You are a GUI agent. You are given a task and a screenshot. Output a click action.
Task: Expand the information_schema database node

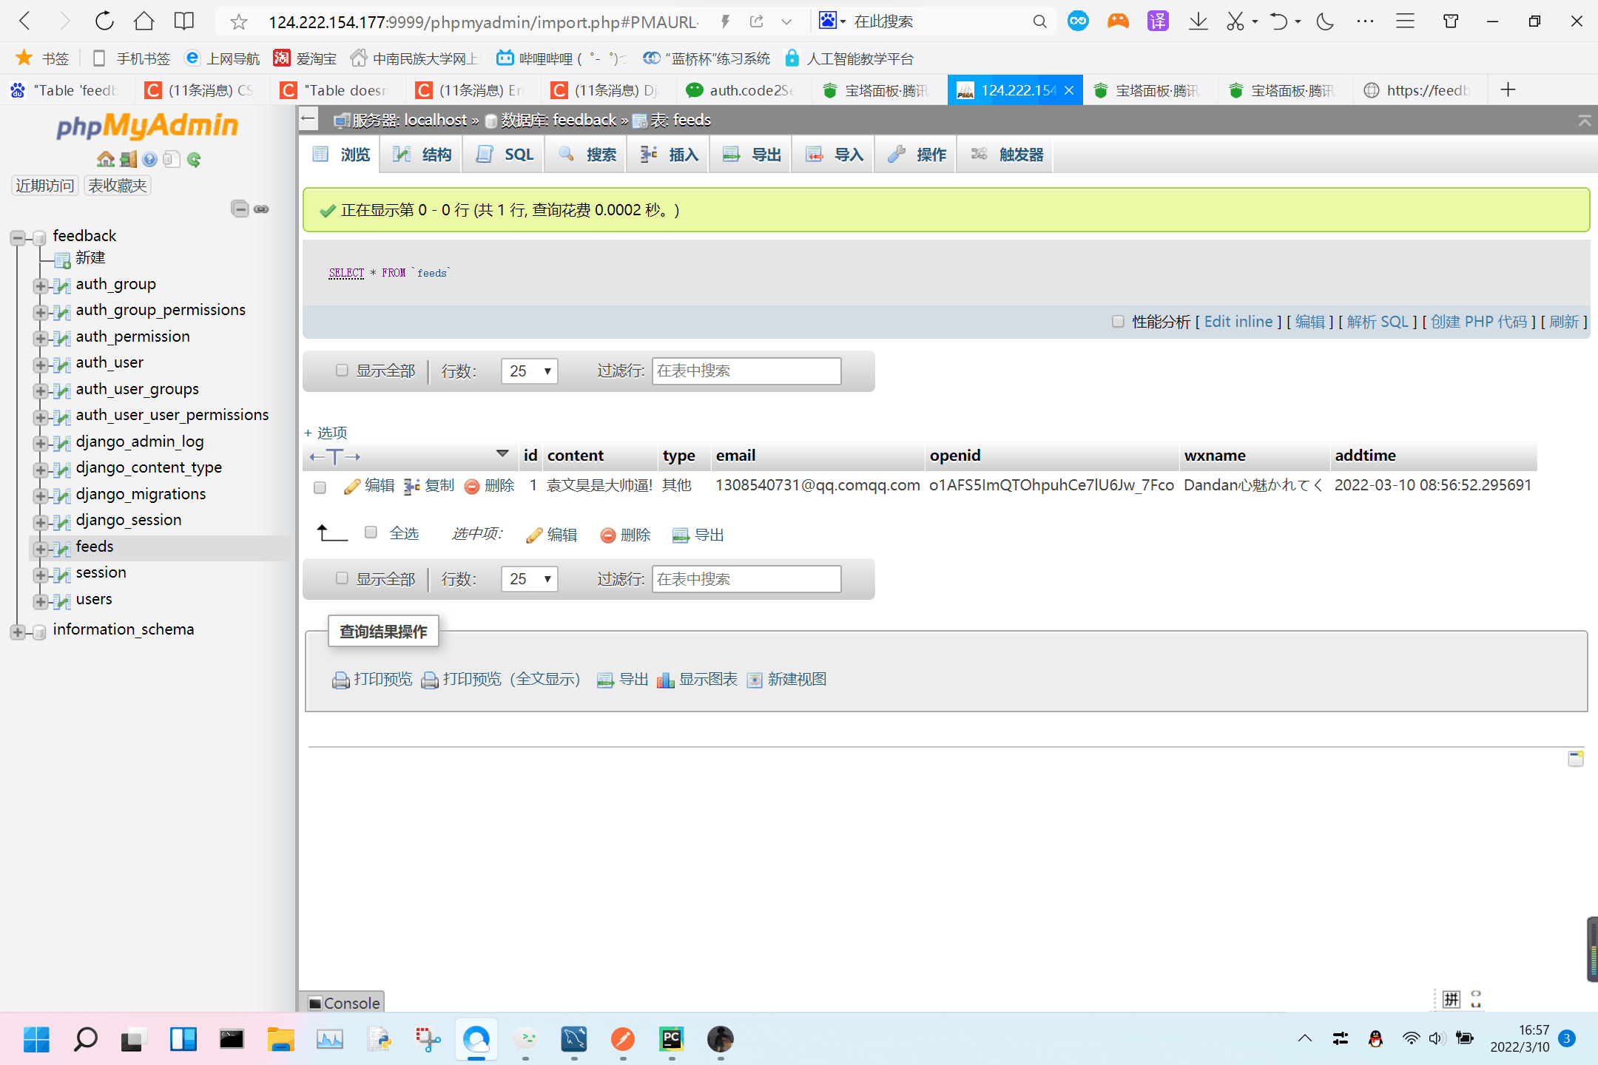click(17, 632)
